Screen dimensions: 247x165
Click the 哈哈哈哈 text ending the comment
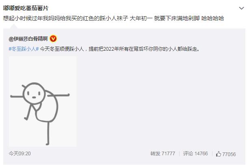coord(212,18)
